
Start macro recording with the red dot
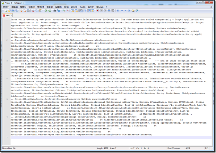[x=98, y=11]
